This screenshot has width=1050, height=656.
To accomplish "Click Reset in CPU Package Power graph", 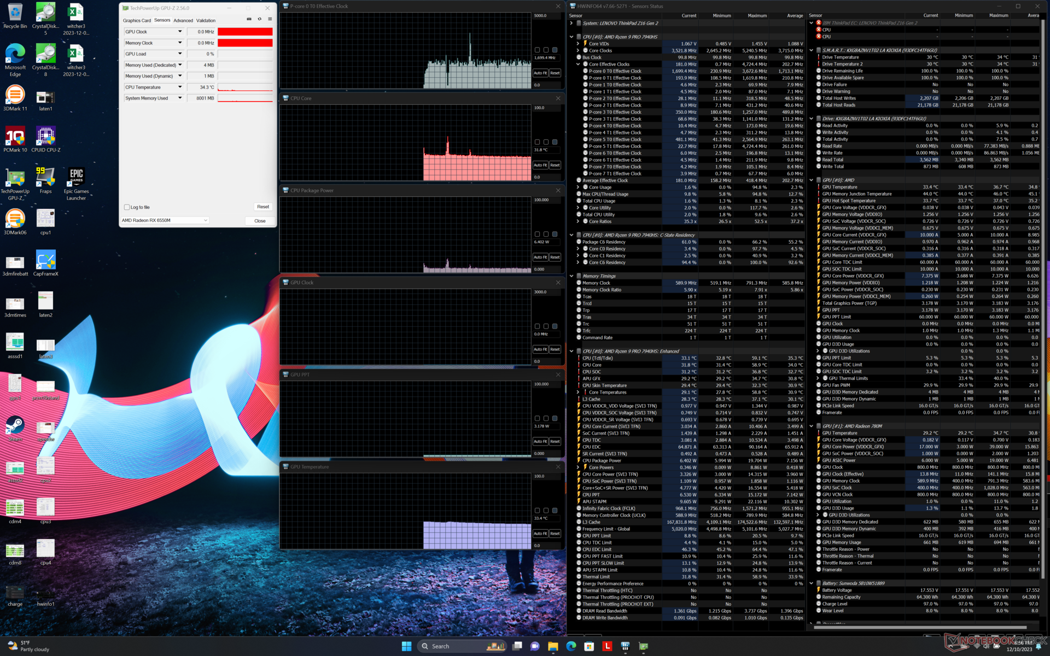I will click(x=555, y=257).
